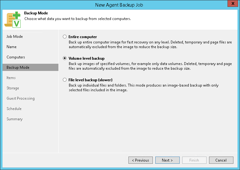Viewport: 240px width, 170px height.
Task: Click the Entire computer option label
Action: tap(83, 37)
